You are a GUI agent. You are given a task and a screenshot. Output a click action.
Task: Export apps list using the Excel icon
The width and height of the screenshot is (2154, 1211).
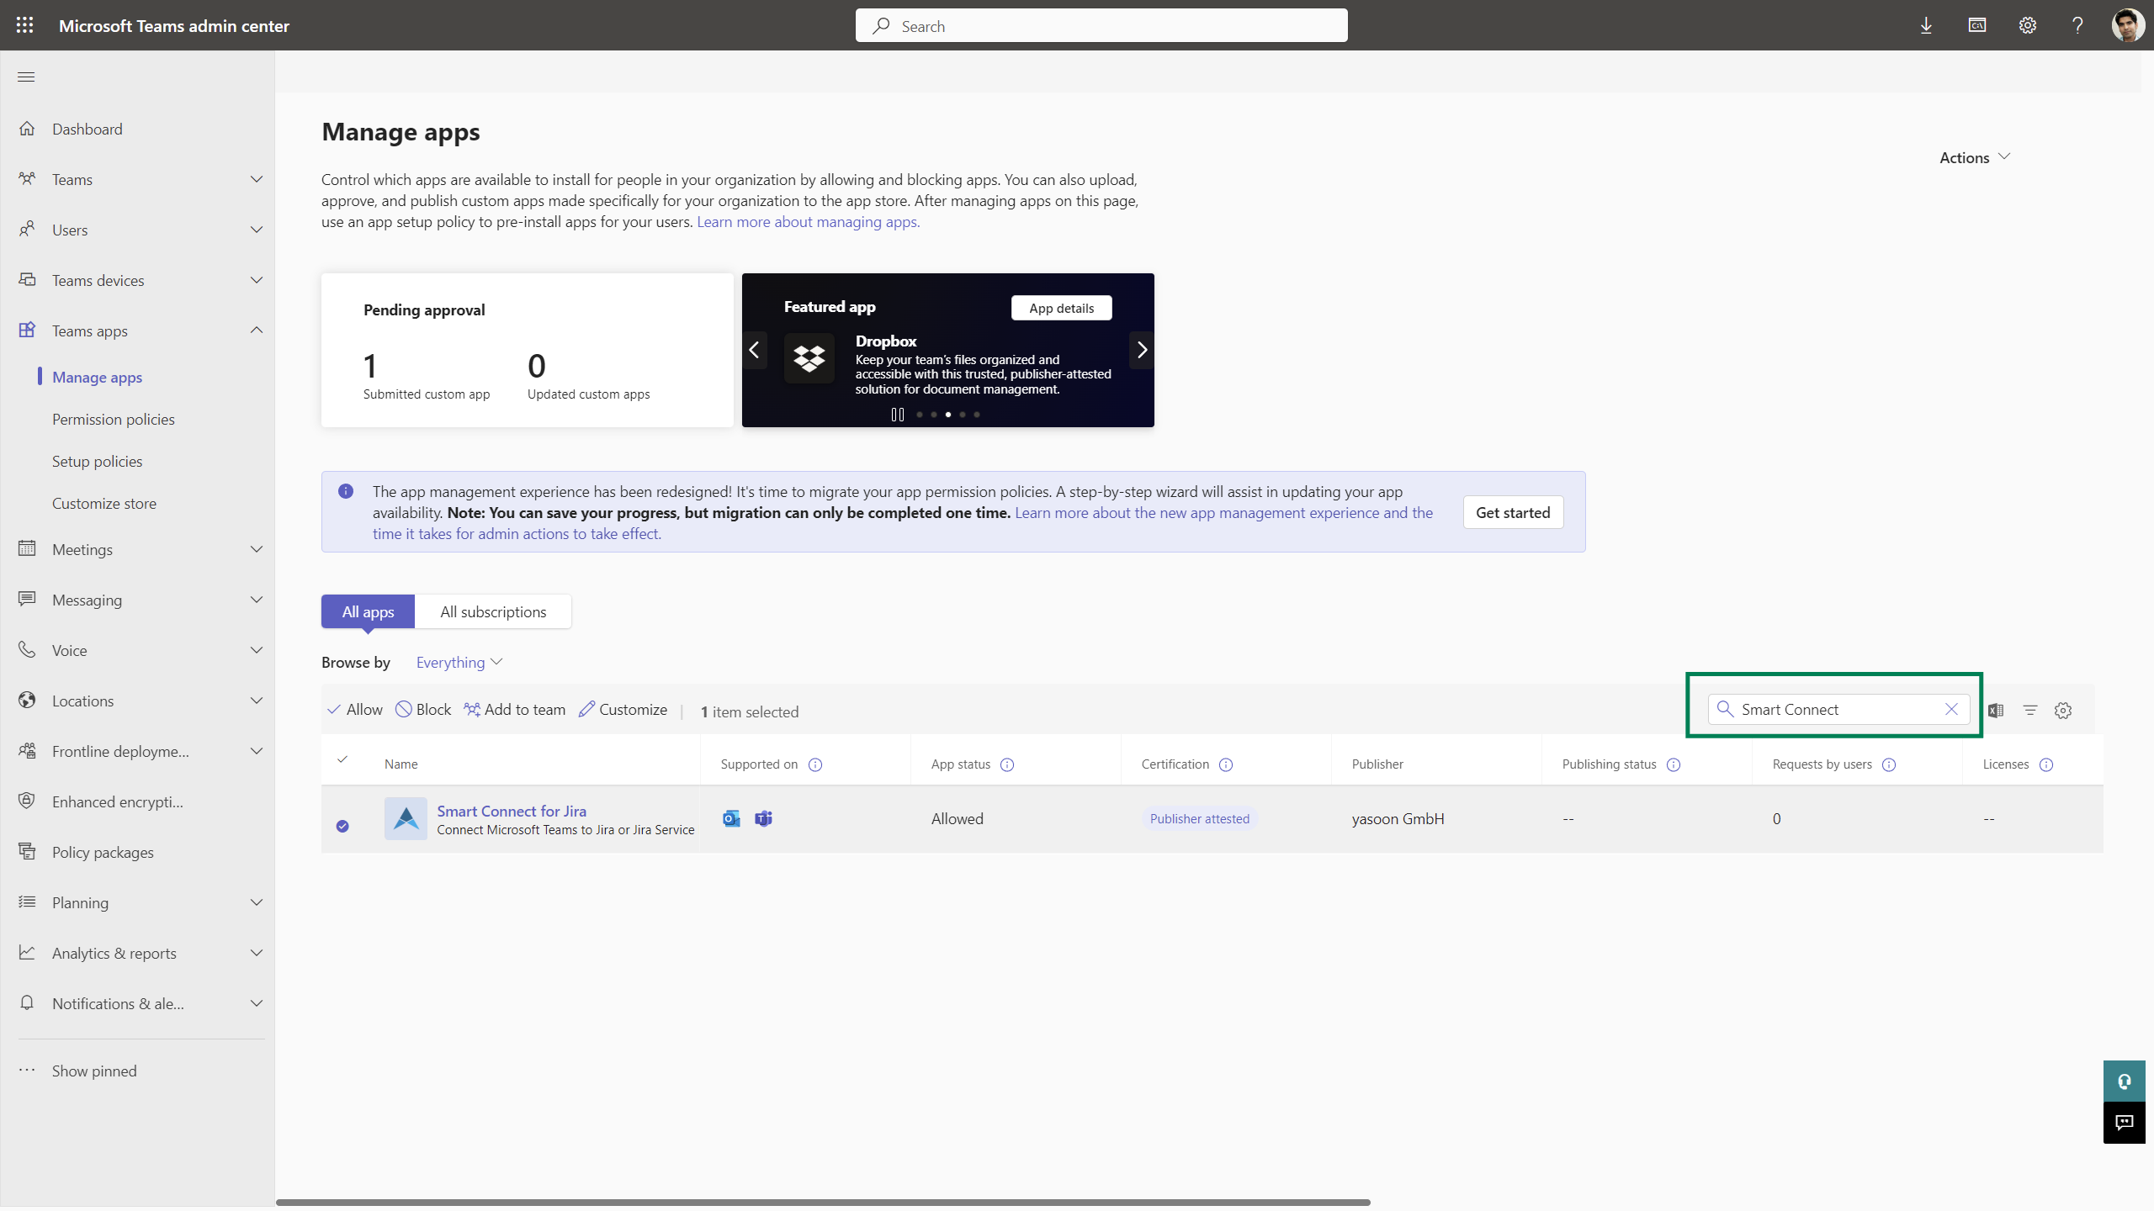(x=1995, y=710)
